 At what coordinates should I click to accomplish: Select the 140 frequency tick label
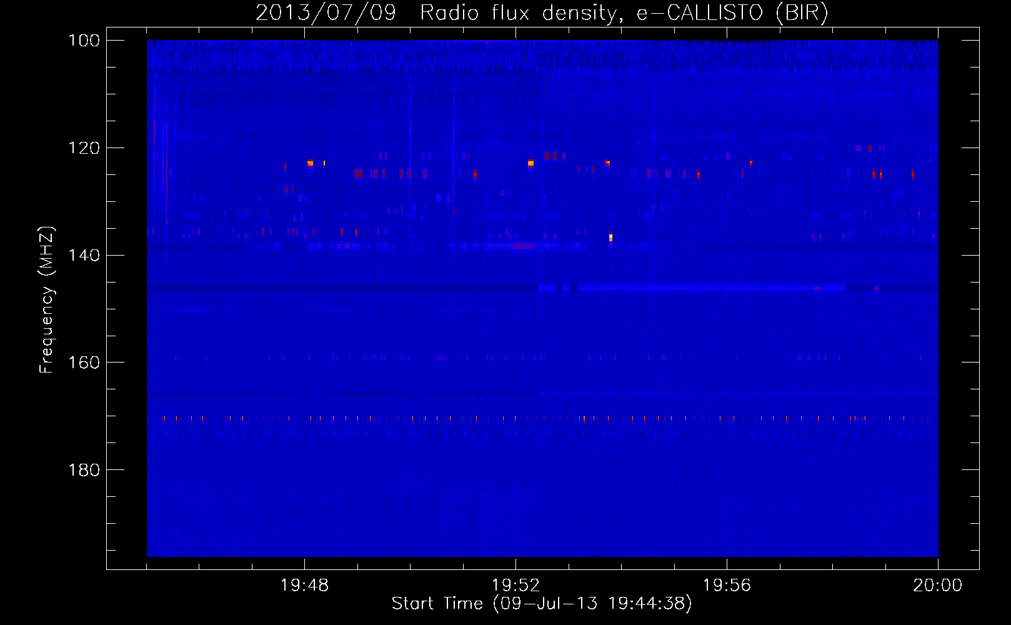pyautogui.click(x=84, y=255)
